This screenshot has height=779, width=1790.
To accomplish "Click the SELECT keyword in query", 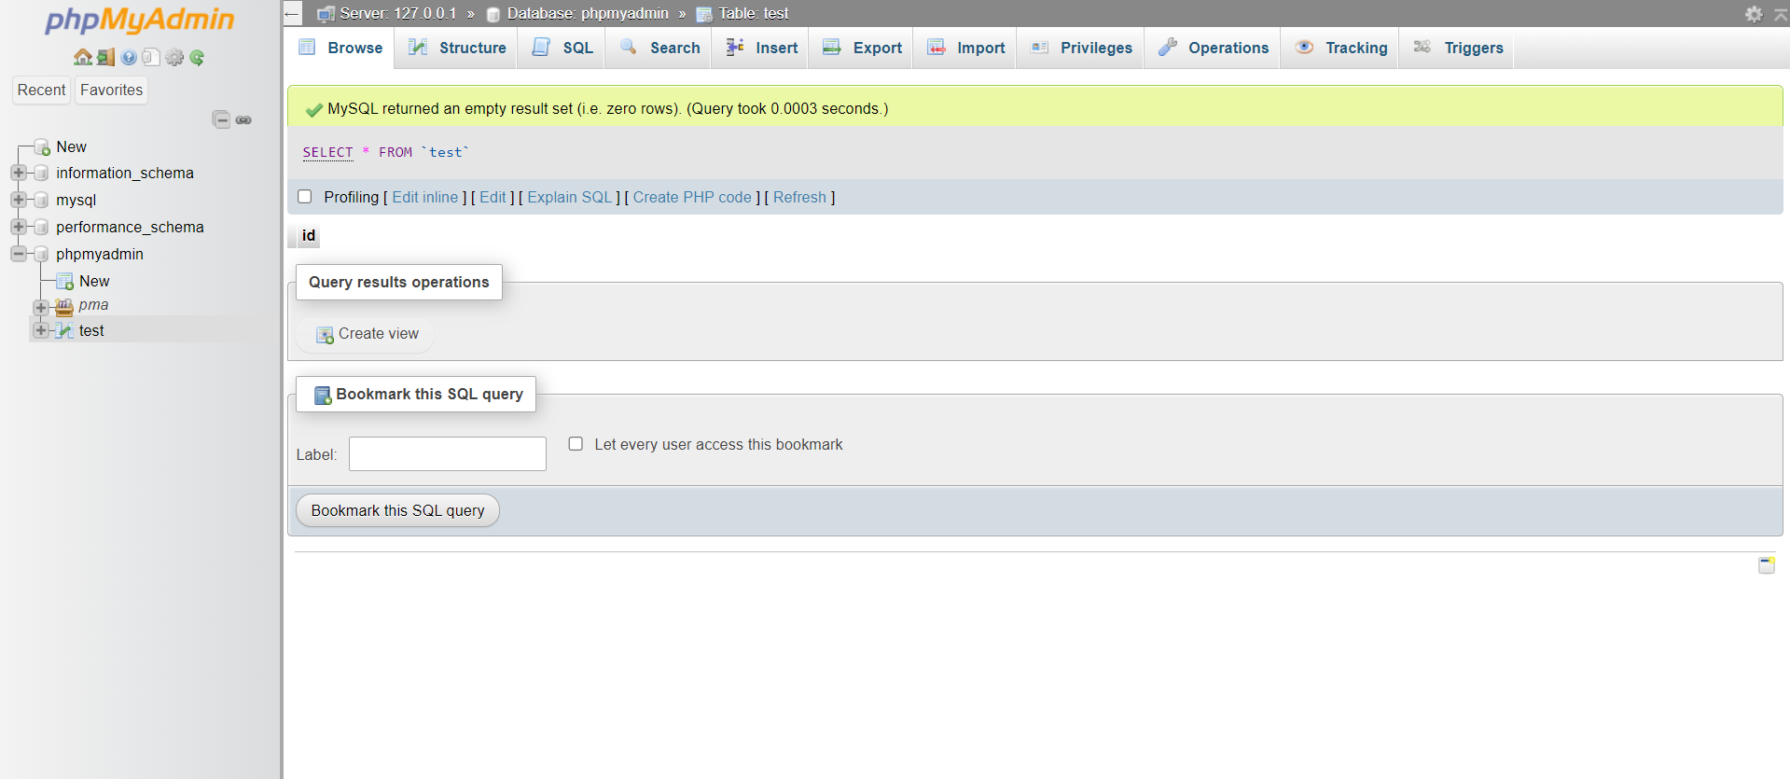I will point(328,152).
